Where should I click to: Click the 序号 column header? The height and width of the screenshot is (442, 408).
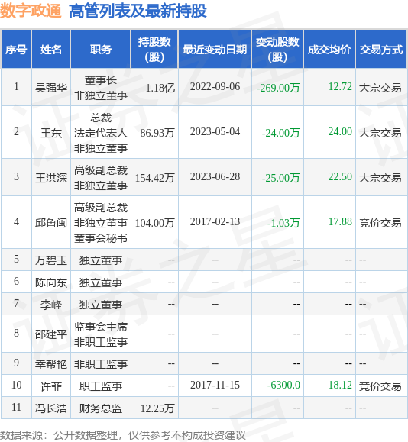tap(16, 49)
